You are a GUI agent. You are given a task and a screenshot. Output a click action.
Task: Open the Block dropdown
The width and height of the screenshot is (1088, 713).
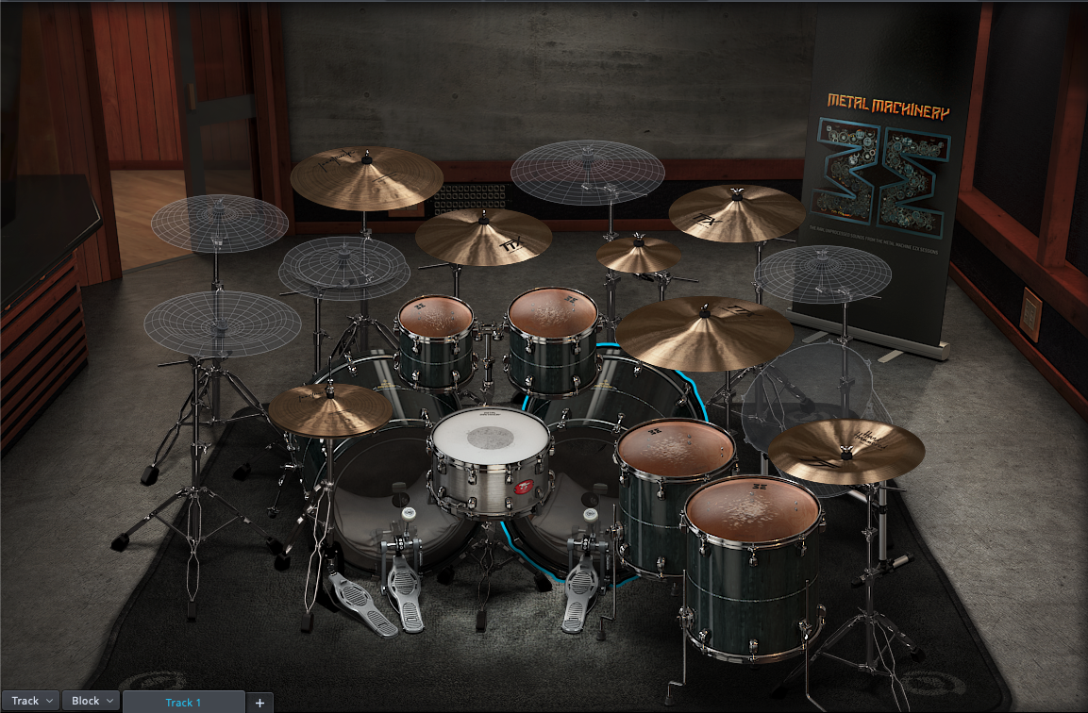(90, 701)
